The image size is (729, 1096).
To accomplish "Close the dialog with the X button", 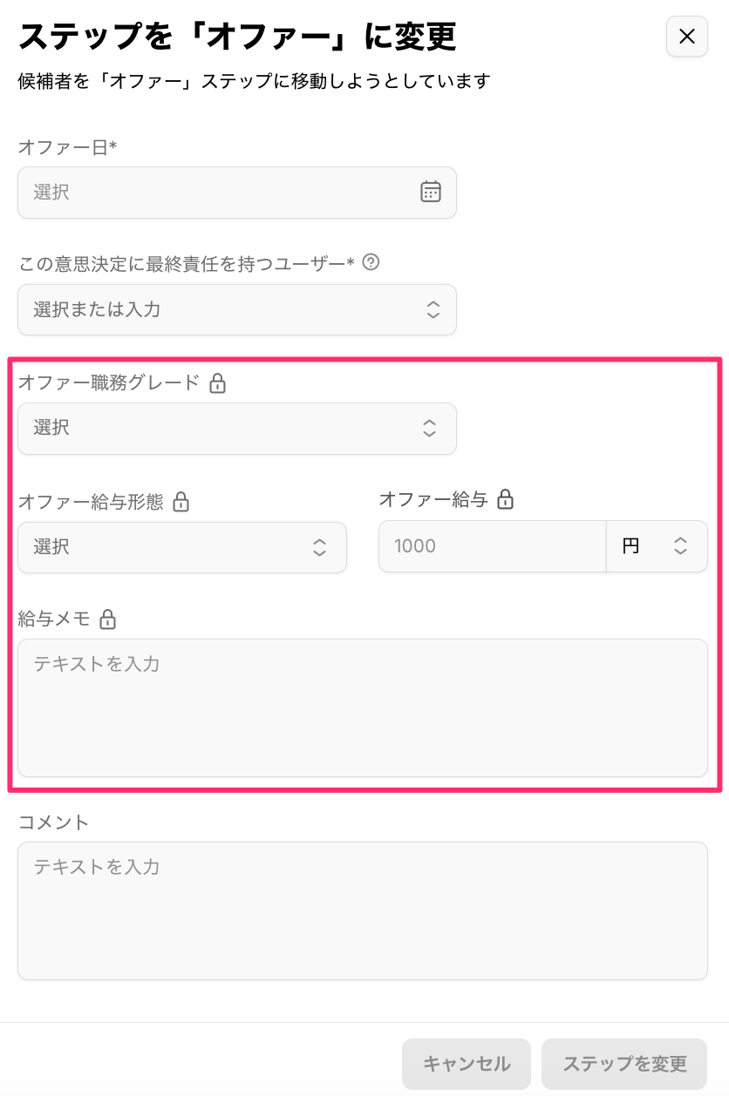I will (x=686, y=36).
